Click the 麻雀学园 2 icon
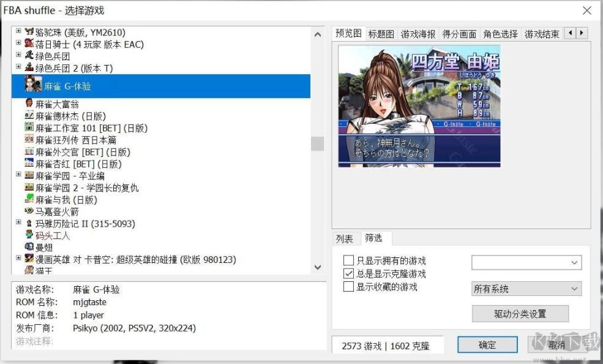The height and width of the screenshot is (364, 603). [29, 187]
